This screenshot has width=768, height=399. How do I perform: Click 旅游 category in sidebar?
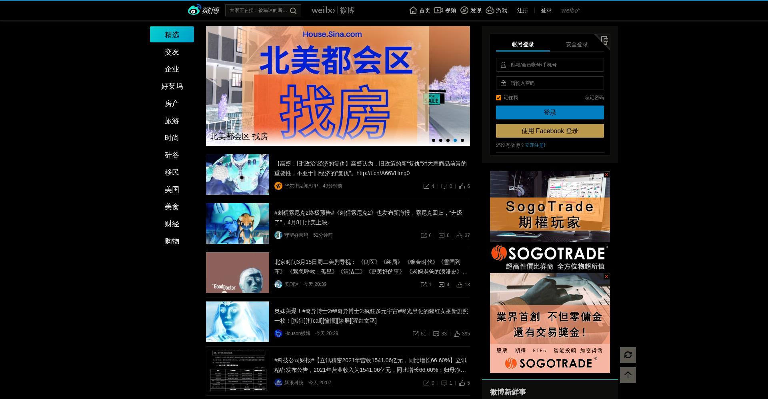[172, 121]
